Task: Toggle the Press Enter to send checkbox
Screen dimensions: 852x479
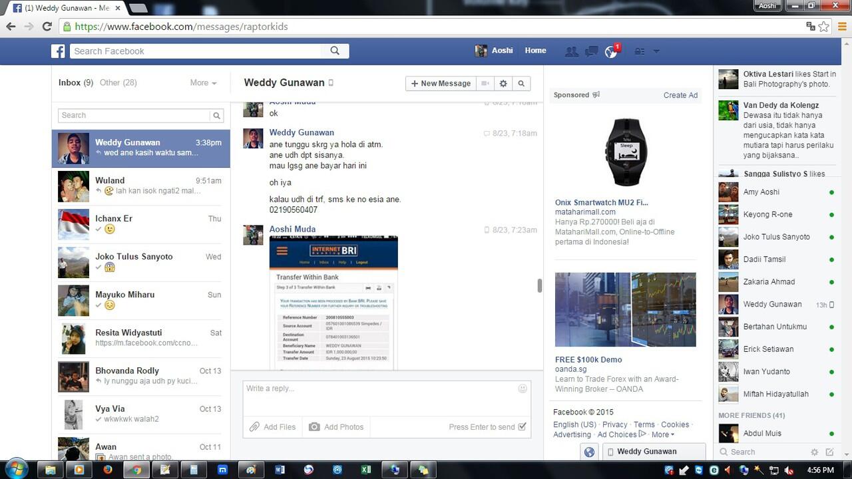Action: [522, 426]
